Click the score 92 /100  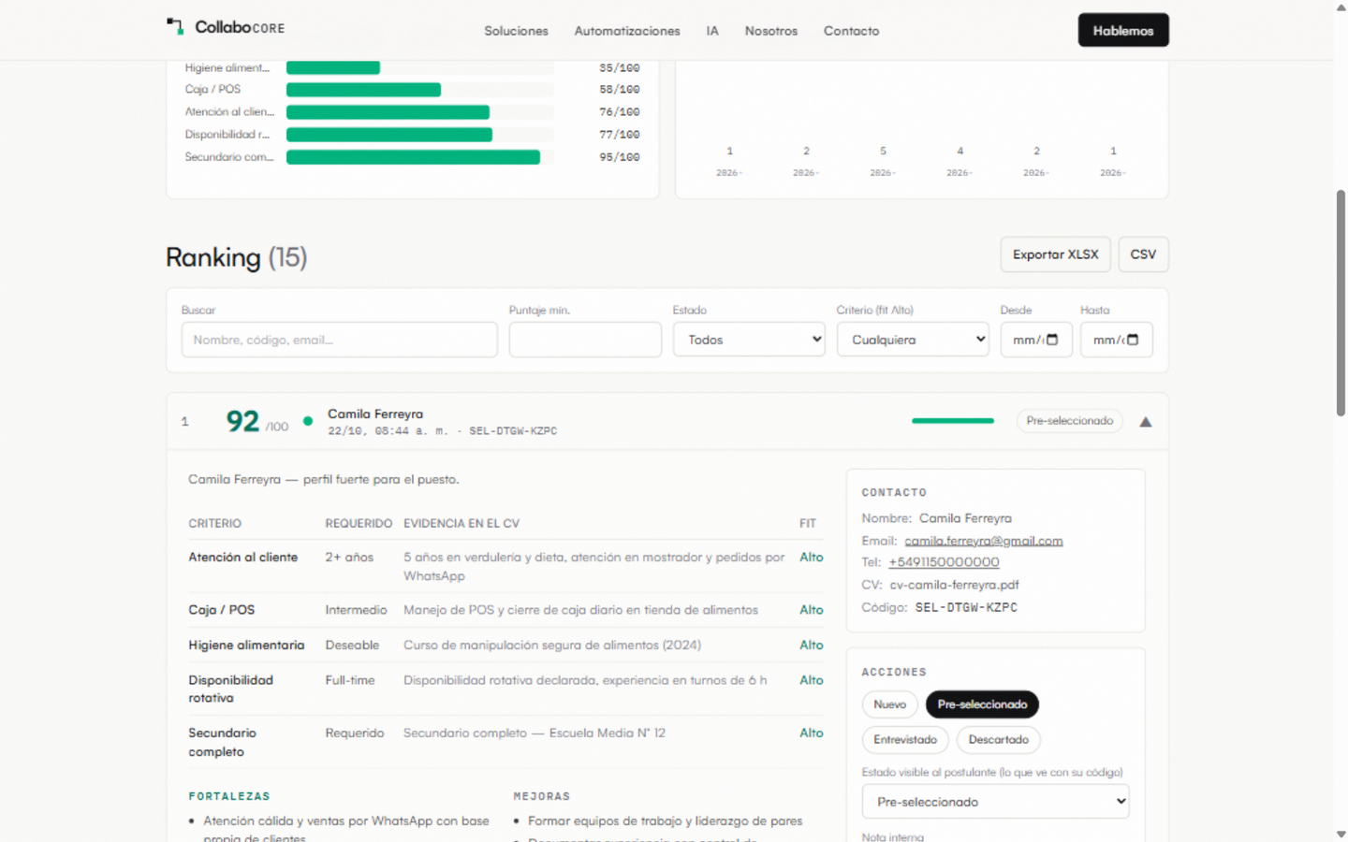pyautogui.click(x=256, y=422)
